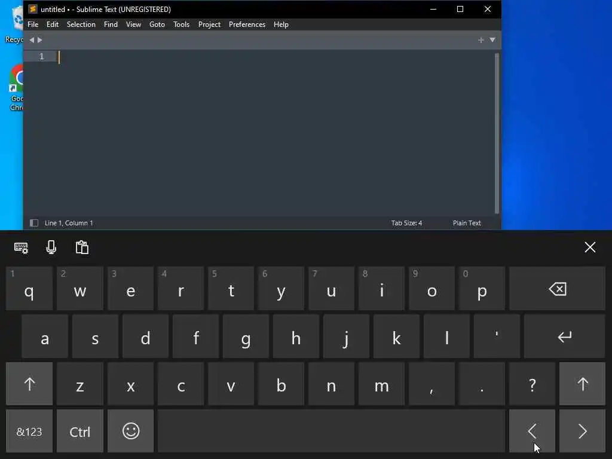Click the Line 1, Column 1 status text

69,223
